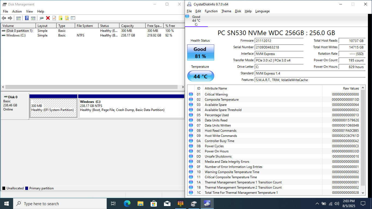Click the Back arrow in Disk Management toolbar
The height and width of the screenshot is (209, 372).
[4, 18]
